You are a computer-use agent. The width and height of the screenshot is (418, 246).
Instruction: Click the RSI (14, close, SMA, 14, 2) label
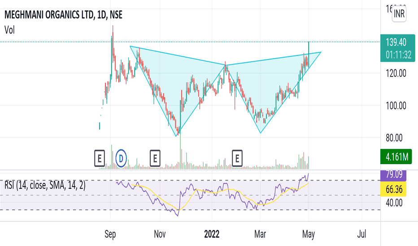point(45,185)
